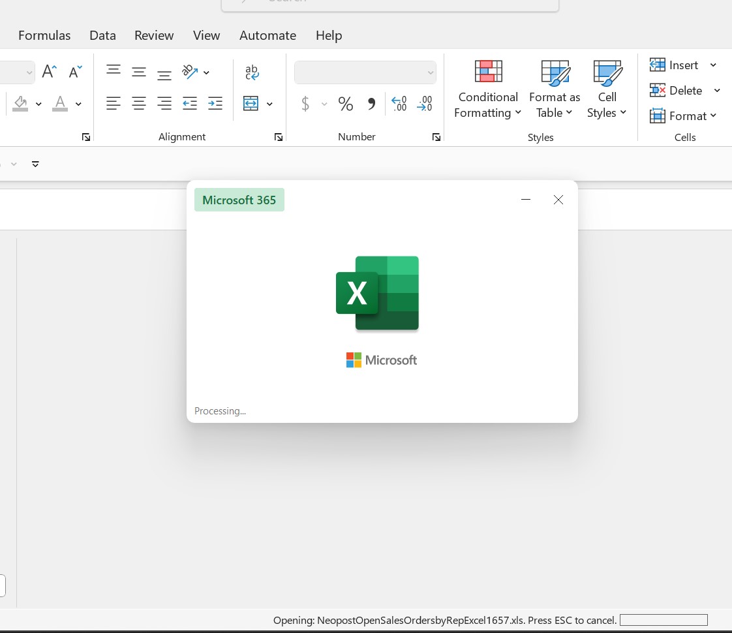The height and width of the screenshot is (633, 732).
Task: Open Number format dialog launcher
Action: click(x=436, y=137)
